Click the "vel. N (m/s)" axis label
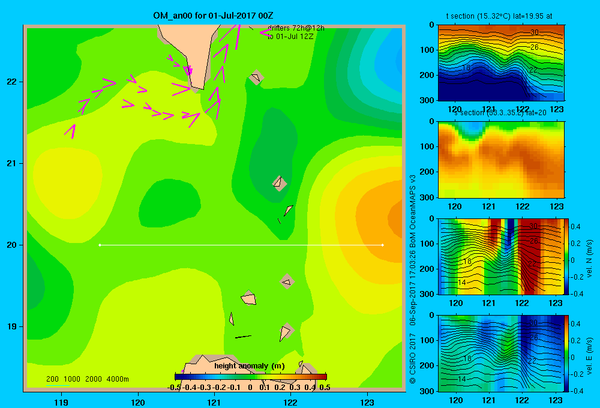 coord(589,259)
